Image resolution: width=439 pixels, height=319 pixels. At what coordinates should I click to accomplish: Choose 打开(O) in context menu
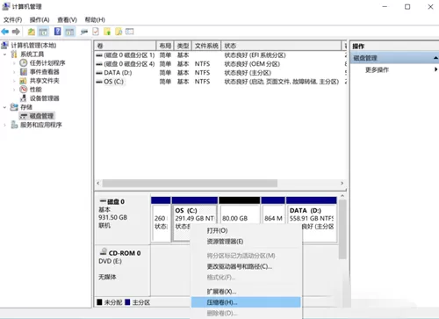tap(246, 230)
